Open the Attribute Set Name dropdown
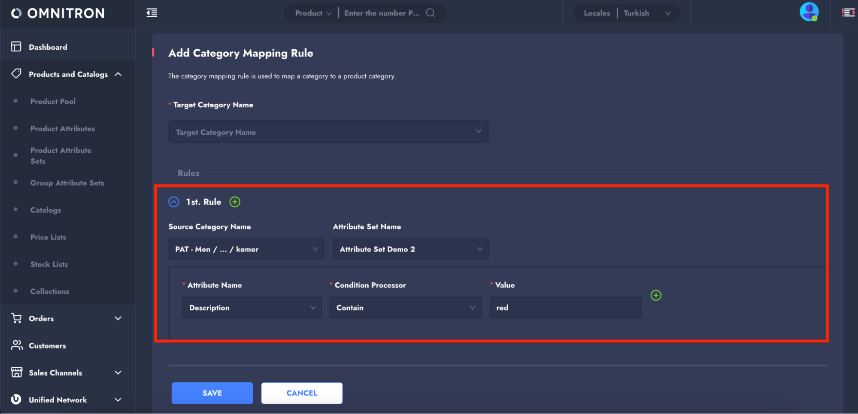This screenshot has height=414, width=858. pos(410,249)
